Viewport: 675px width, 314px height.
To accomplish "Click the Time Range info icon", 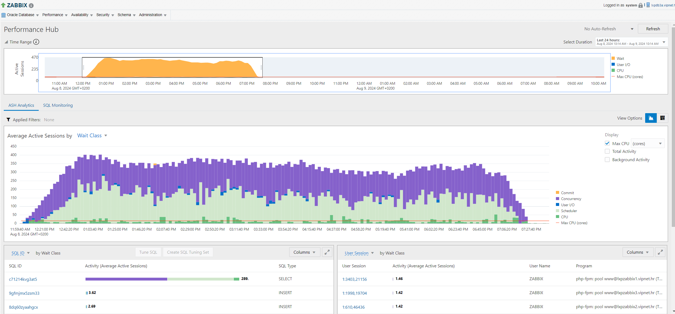I will [36, 42].
